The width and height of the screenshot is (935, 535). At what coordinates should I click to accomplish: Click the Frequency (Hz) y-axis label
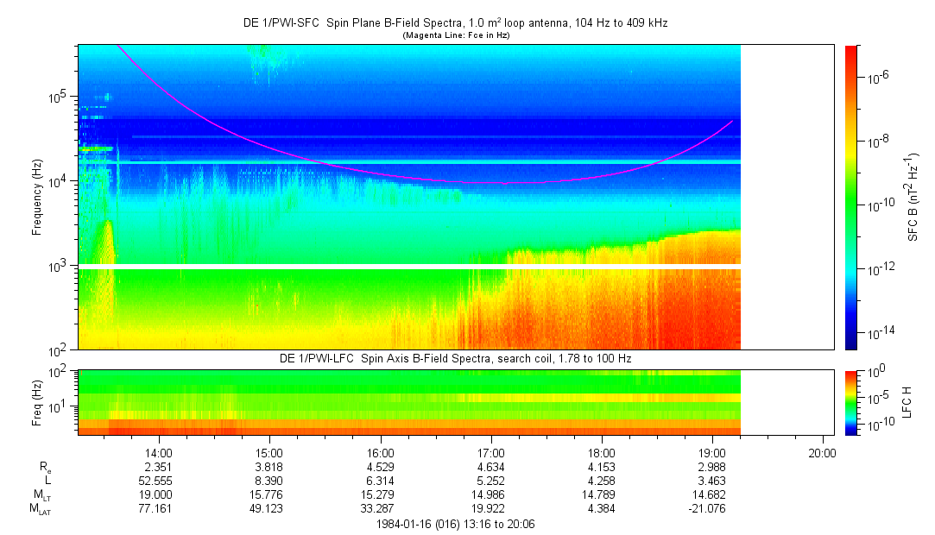[37, 197]
